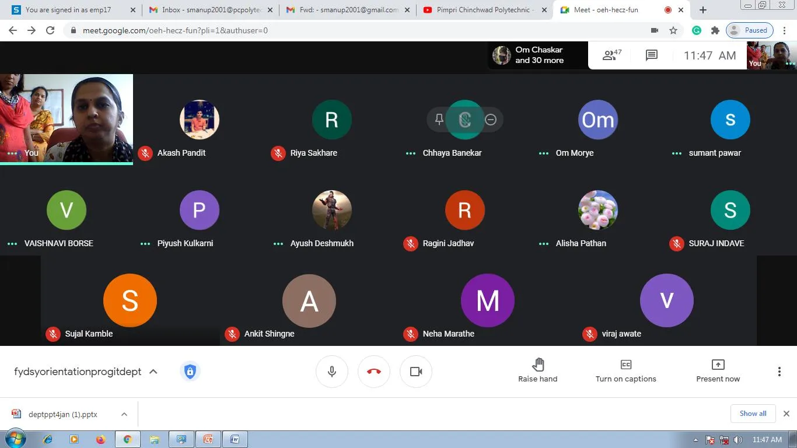Click the taskbar clock showing 11:47 AM
The image size is (797, 448).
[x=767, y=440]
